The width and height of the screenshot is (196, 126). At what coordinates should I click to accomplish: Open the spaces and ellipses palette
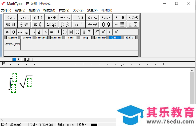24,18
